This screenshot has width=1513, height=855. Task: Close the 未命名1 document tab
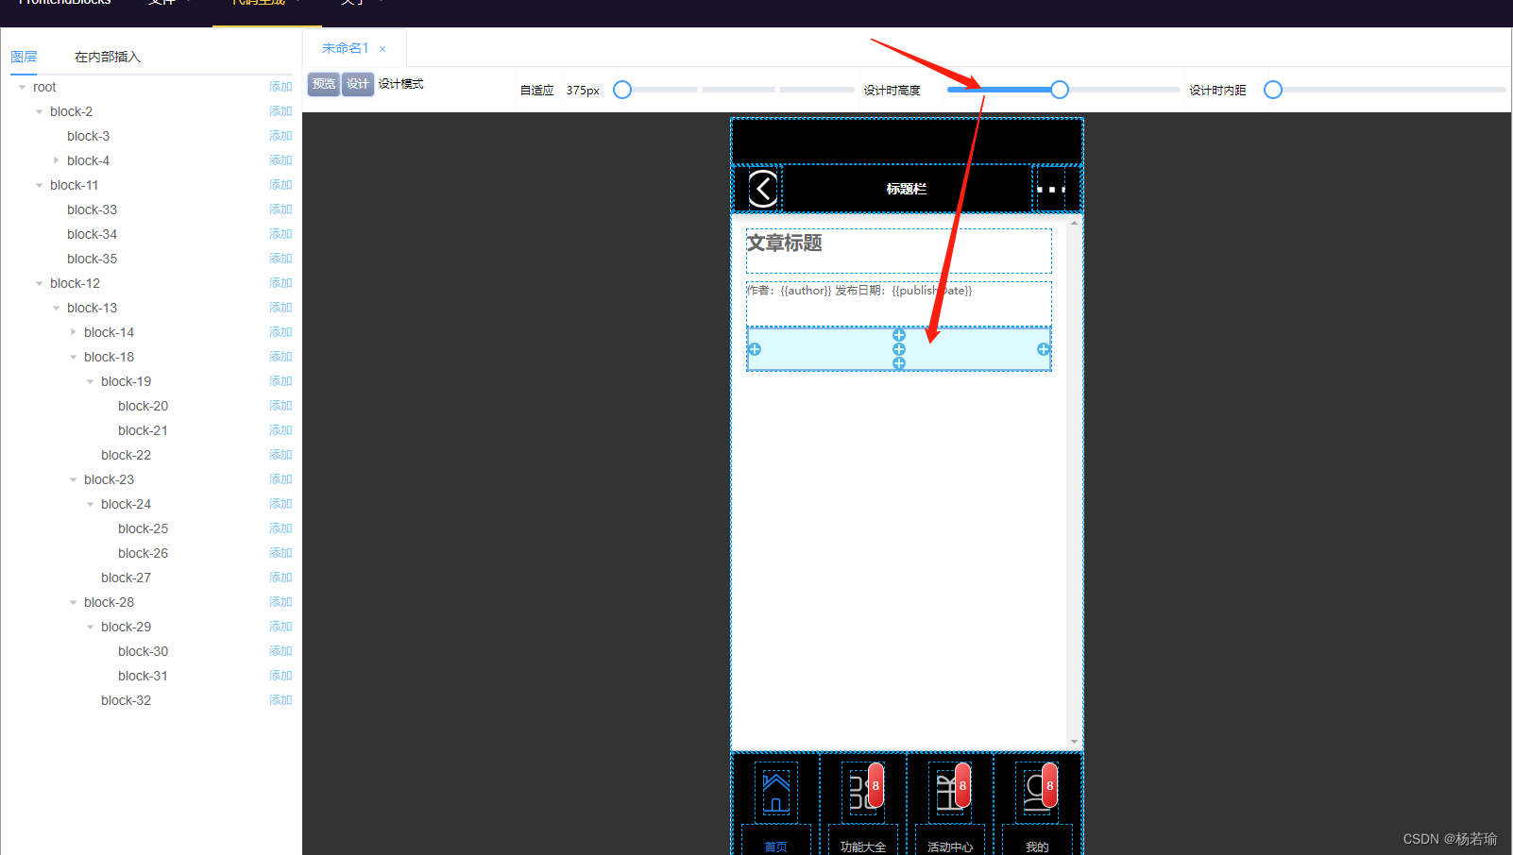tap(382, 49)
